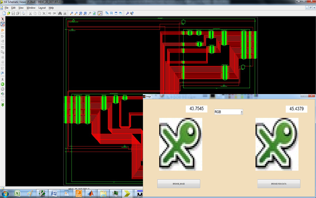This screenshot has width=316, height=198.
Task: Click the Tile Horizontally windows icon
Action: [x=111, y=13]
